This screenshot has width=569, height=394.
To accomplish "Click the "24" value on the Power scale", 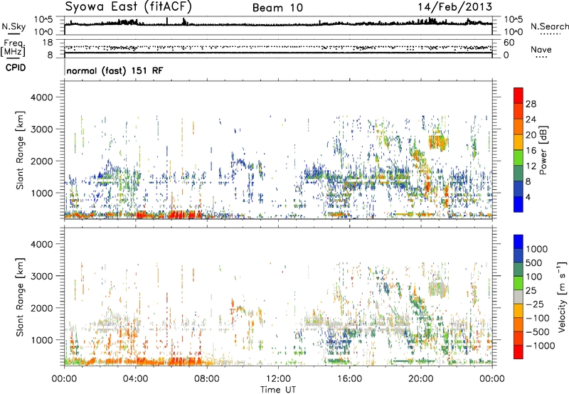I will click(531, 119).
